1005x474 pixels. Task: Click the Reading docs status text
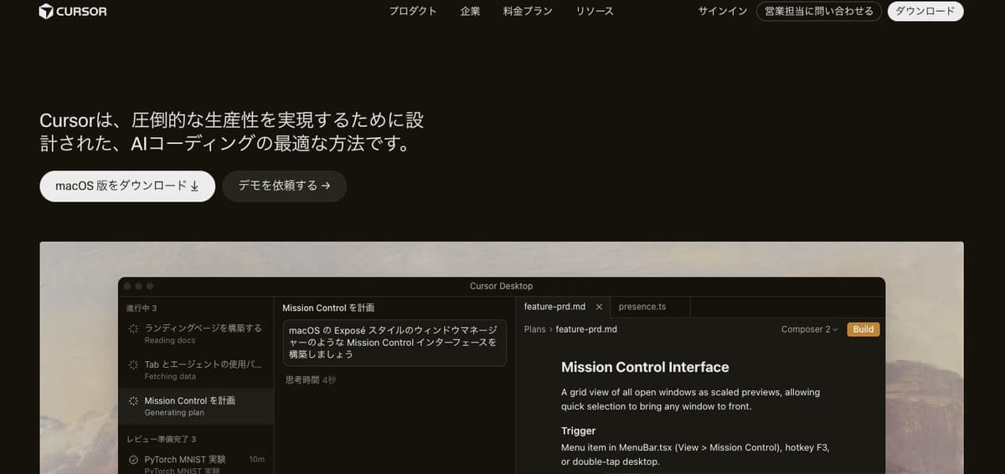pyautogui.click(x=171, y=340)
